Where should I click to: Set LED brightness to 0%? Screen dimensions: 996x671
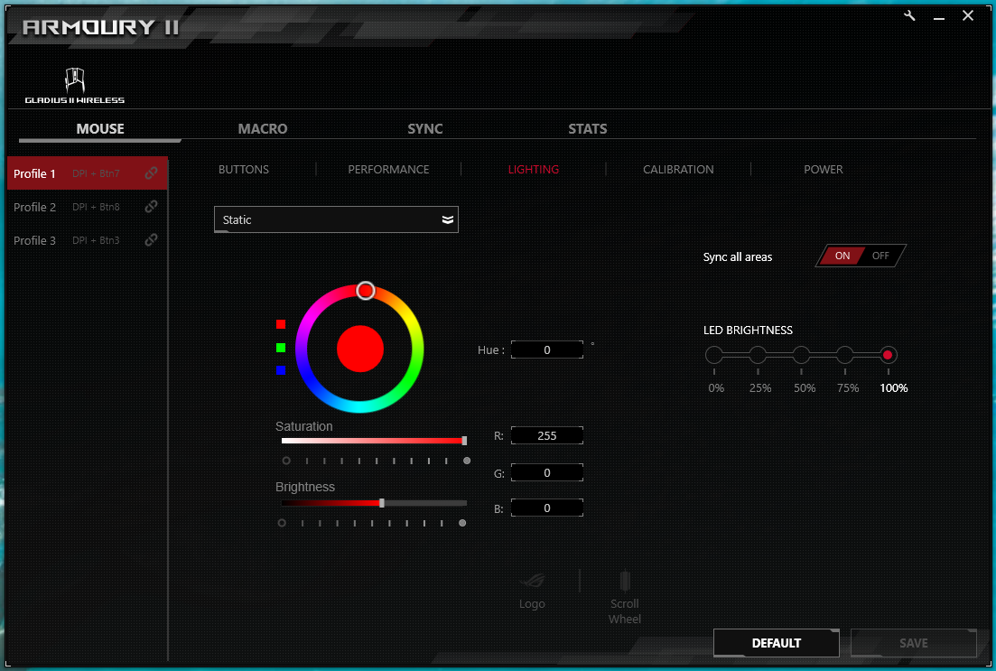[x=714, y=355]
